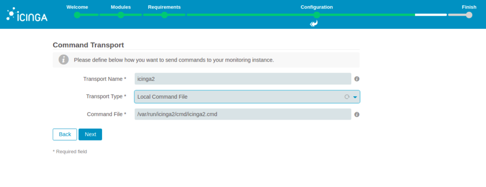Screen dimensions: 486x187
Task: Select the Configuration wizard step
Action: [317, 15]
